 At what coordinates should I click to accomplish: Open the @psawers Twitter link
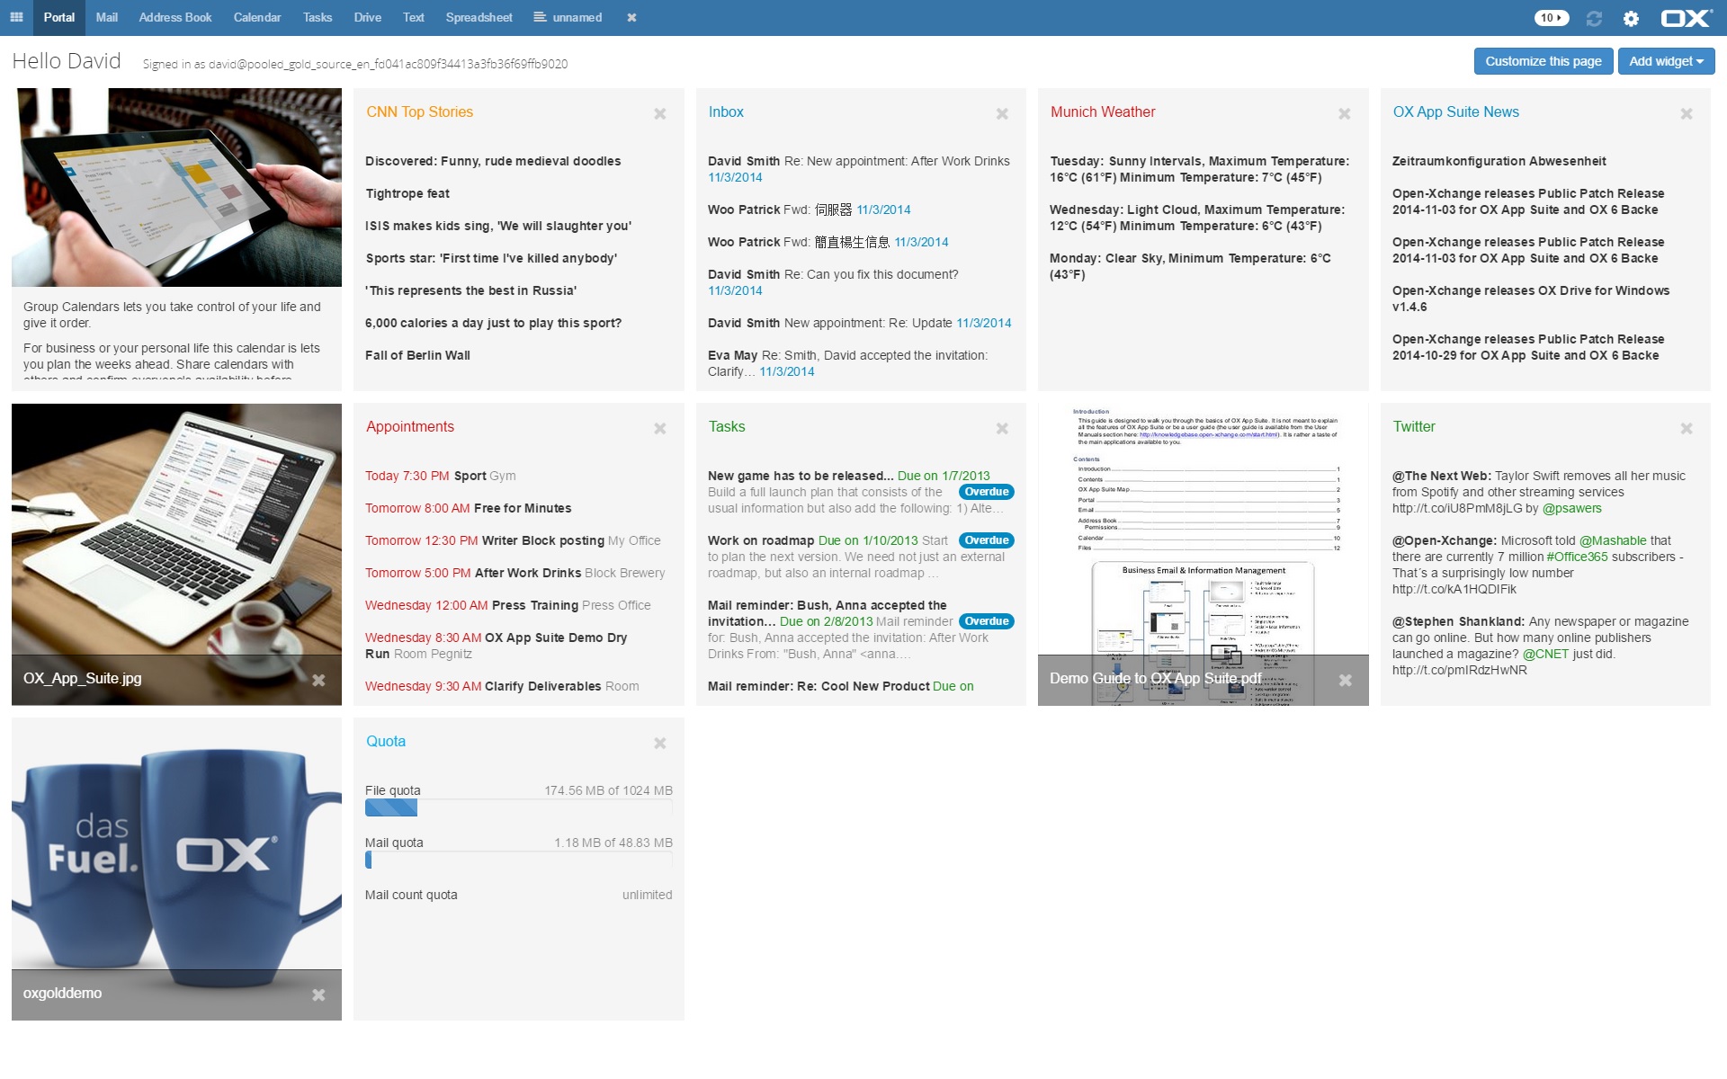(x=1571, y=508)
